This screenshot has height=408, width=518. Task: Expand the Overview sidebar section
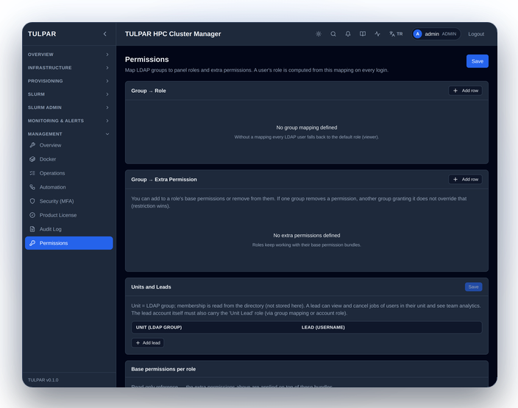(x=68, y=54)
